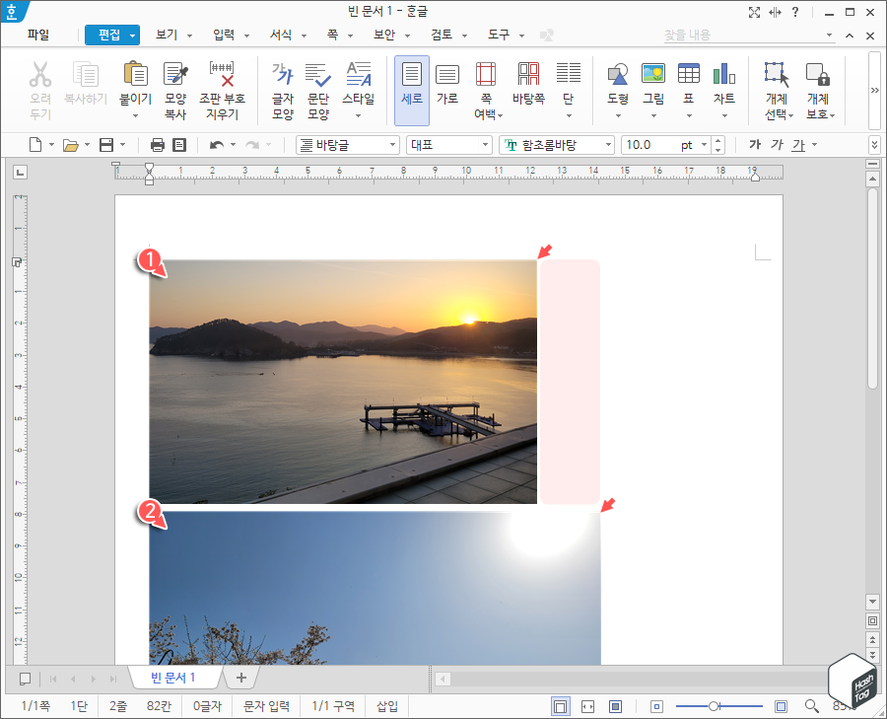Image resolution: width=887 pixels, height=719 pixels.
Task: Open the 도구 menu
Action: 499,36
